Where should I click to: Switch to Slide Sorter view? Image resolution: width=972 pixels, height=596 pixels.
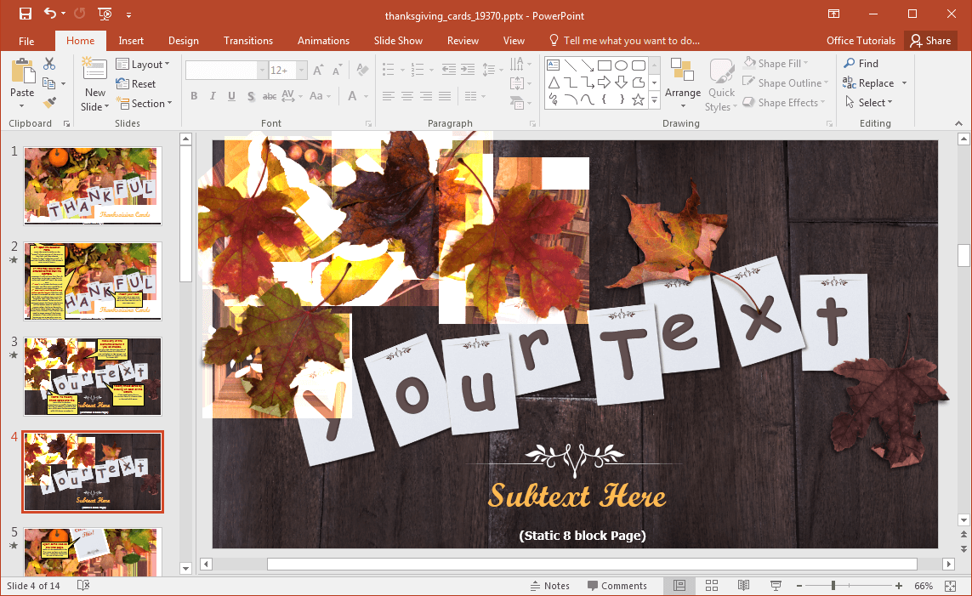tap(712, 585)
